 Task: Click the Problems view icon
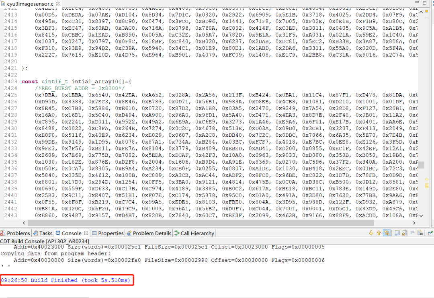(3, 233)
